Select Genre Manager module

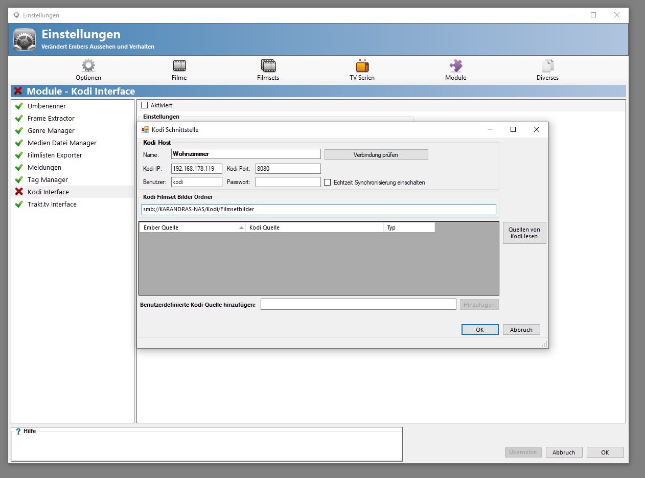(72, 130)
